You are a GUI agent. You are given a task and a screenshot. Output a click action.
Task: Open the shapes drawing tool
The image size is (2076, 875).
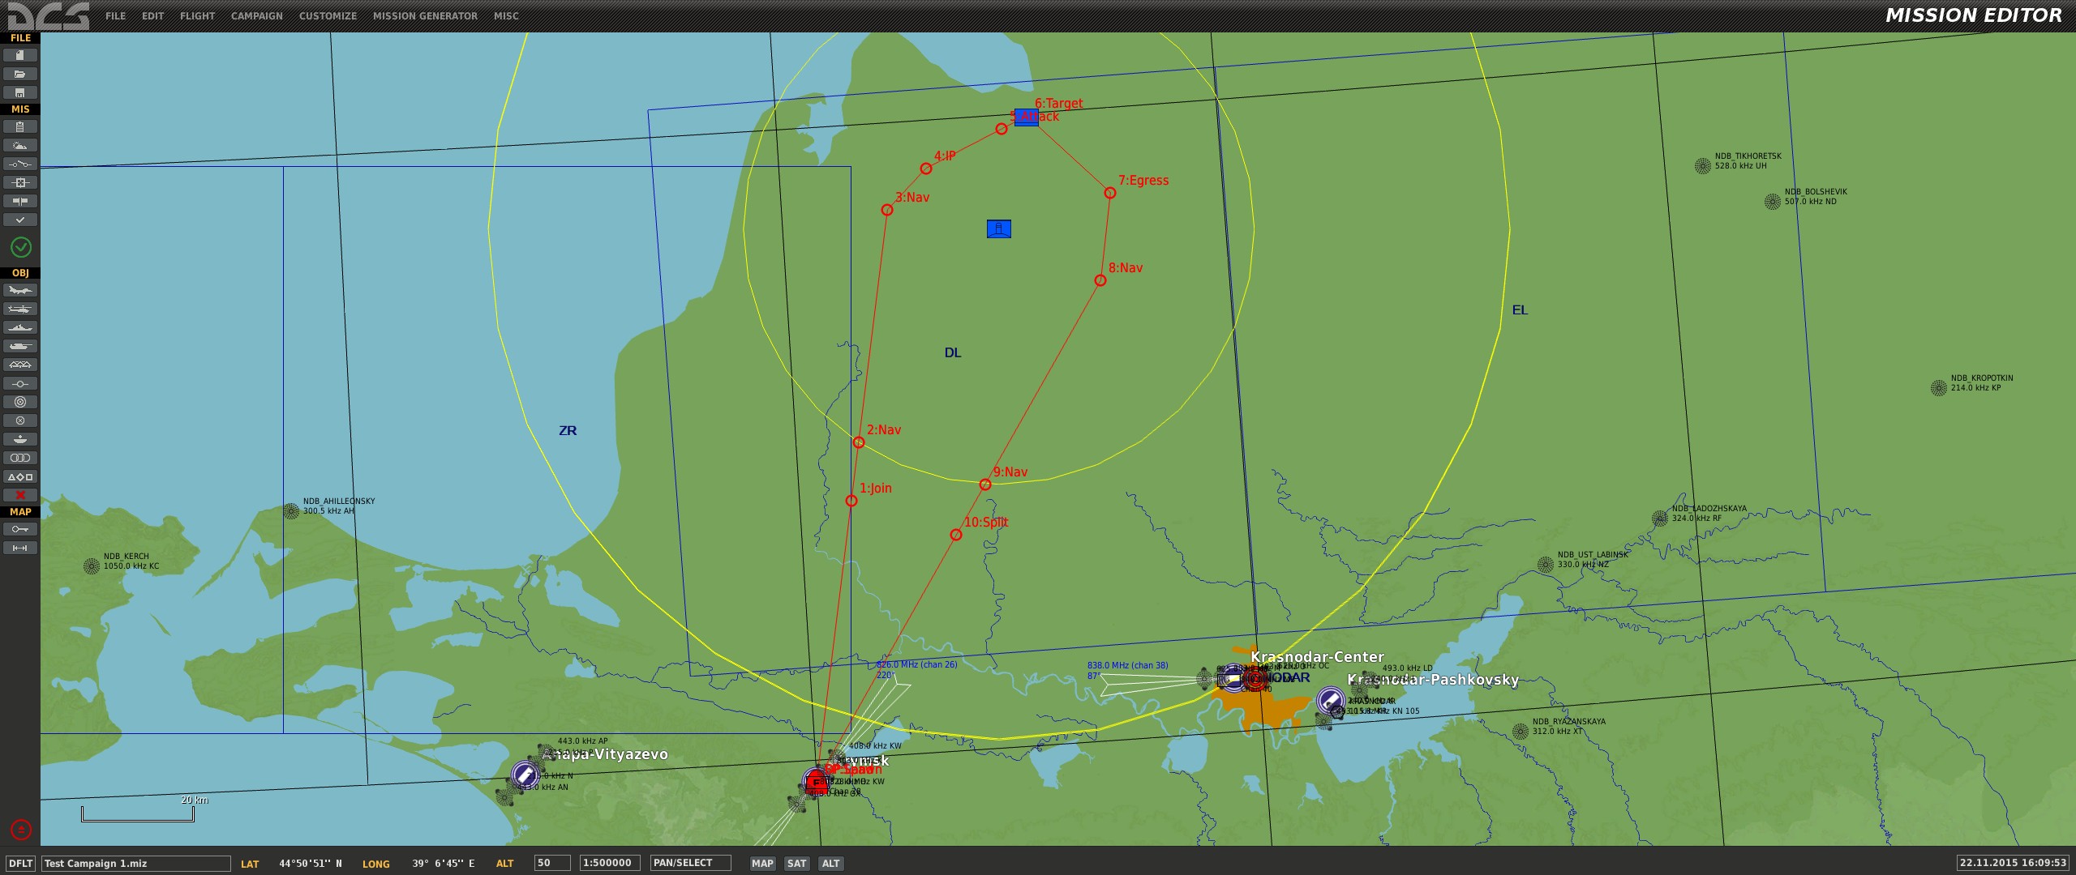coord(20,476)
